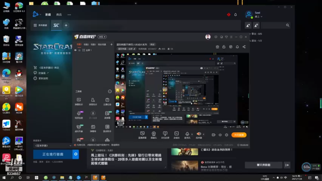Open Windows Start menu
The width and height of the screenshot is (322, 181).
tap(4, 177)
